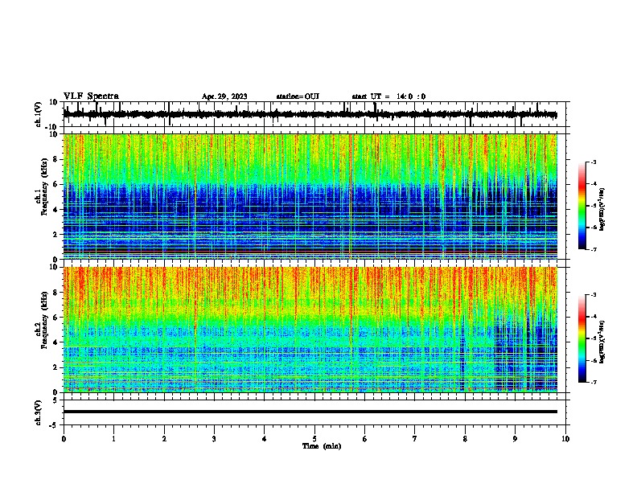Click time axis tick label "9"

[515, 439]
